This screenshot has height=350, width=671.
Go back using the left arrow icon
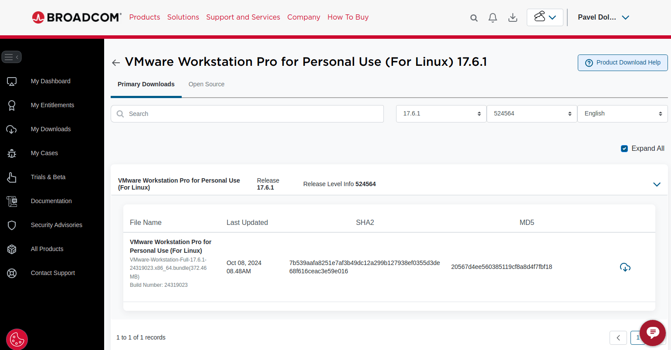point(116,63)
